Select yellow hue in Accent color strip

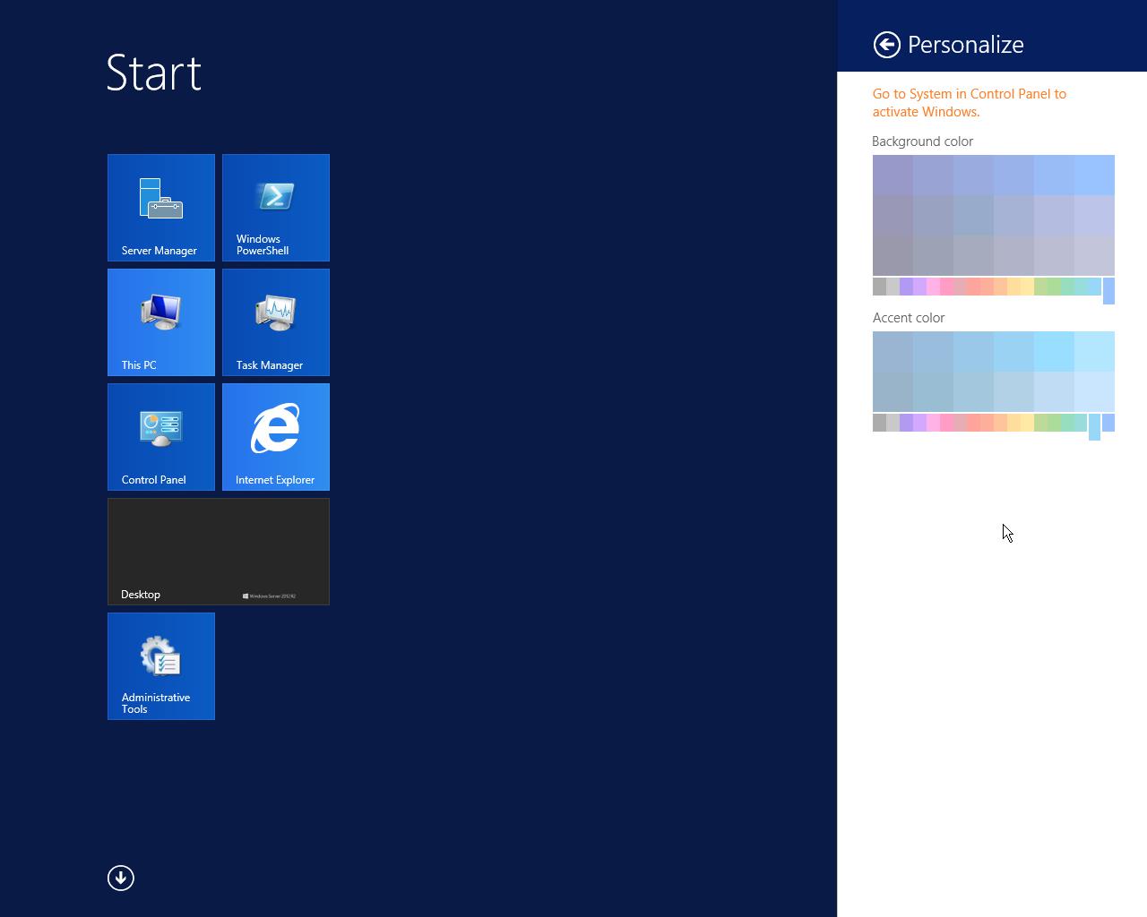tap(1027, 423)
